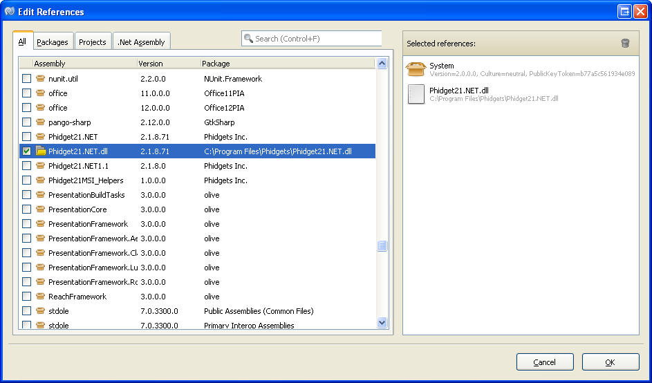Tick the Phidget21.NET1.1 checkbox
This screenshot has width=652, height=383.
point(26,166)
